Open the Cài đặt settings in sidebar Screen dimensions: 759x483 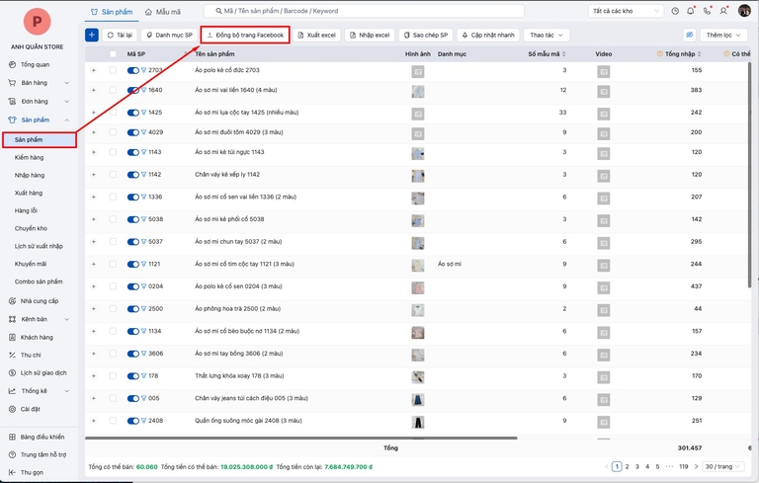pos(31,408)
